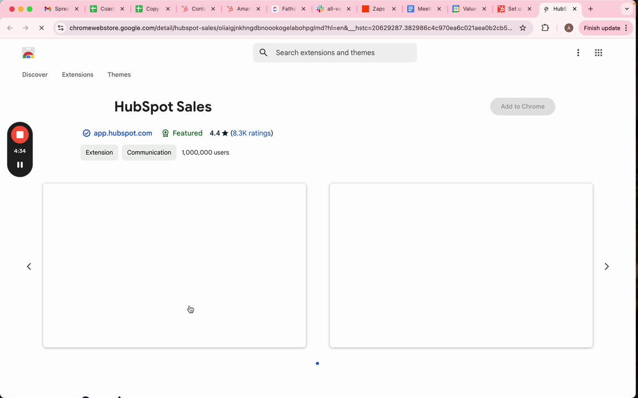Switch to the Copy spreadsheet tab
The image size is (638, 398).
click(x=152, y=9)
